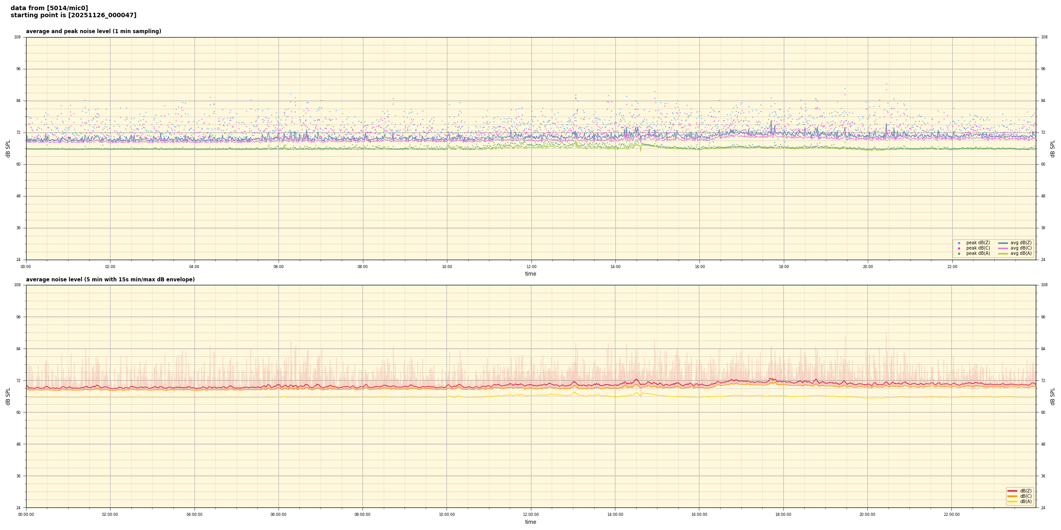The width and height of the screenshot is (1061, 530).
Task: Click the 'data from [5014/mic0]' header text
Action: coord(49,8)
